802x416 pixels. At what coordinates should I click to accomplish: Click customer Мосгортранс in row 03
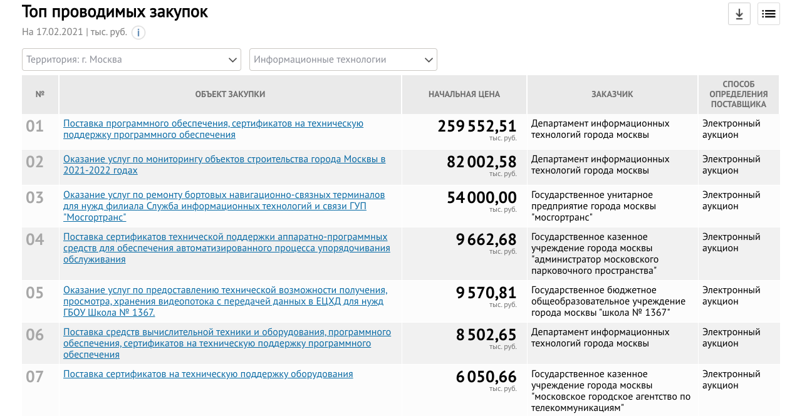pyautogui.click(x=593, y=206)
